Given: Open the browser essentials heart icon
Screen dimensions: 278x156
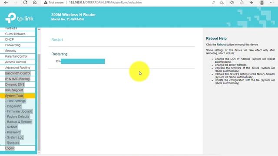Looking at the screenshot, I should tap(252, 3).
